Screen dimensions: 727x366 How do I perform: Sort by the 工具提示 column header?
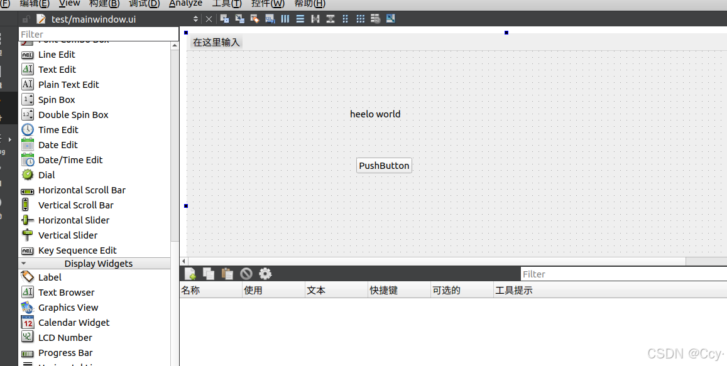pos(610,291)
